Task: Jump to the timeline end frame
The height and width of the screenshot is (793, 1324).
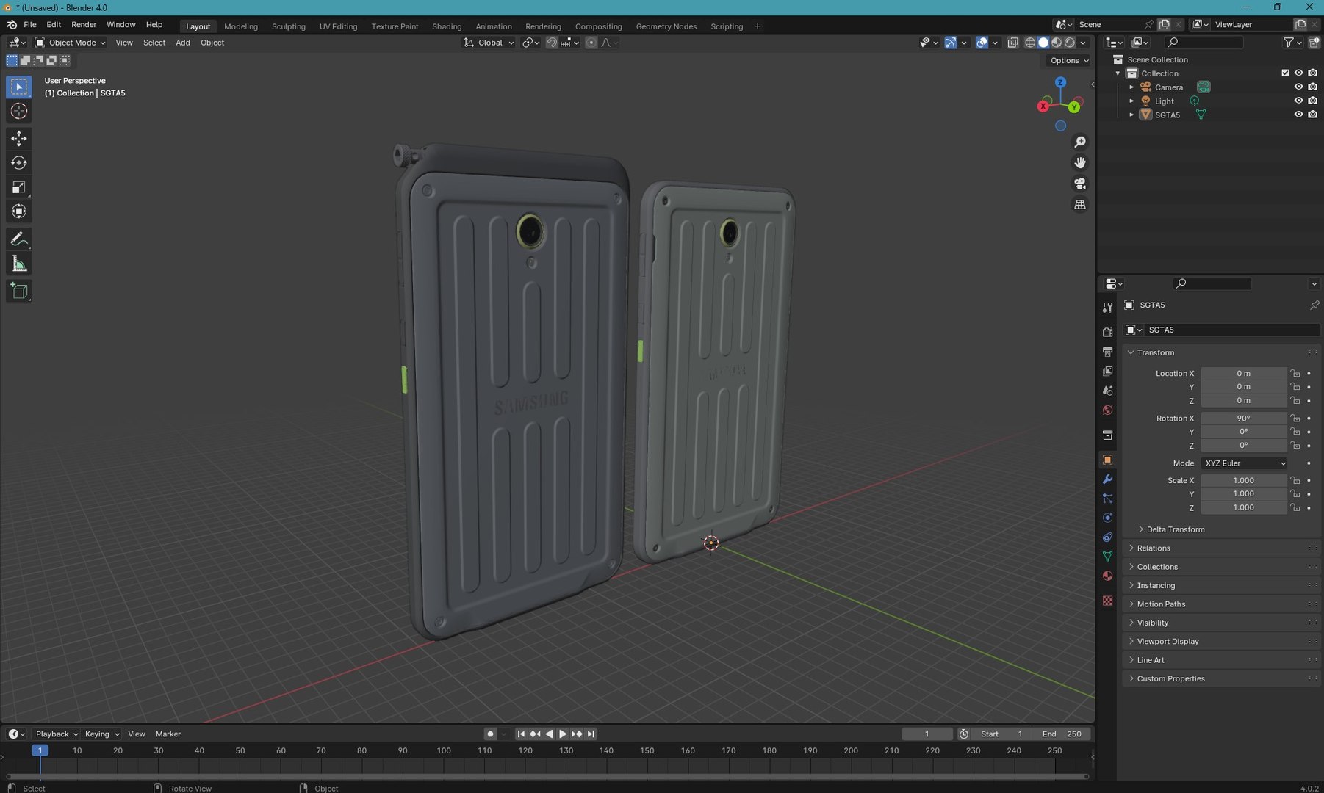Action: [591, 734]
